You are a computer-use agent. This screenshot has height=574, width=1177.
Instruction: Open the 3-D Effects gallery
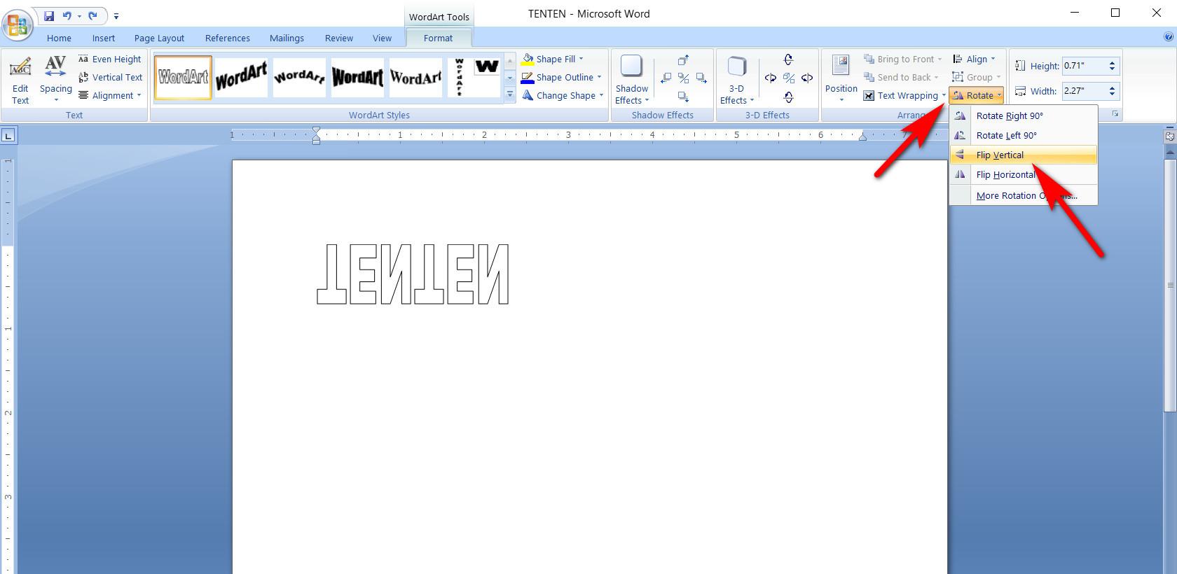coord(736,79)
